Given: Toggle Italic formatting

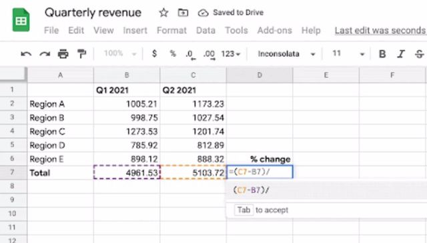Looking at the screenshot, I should click(401, 54).
